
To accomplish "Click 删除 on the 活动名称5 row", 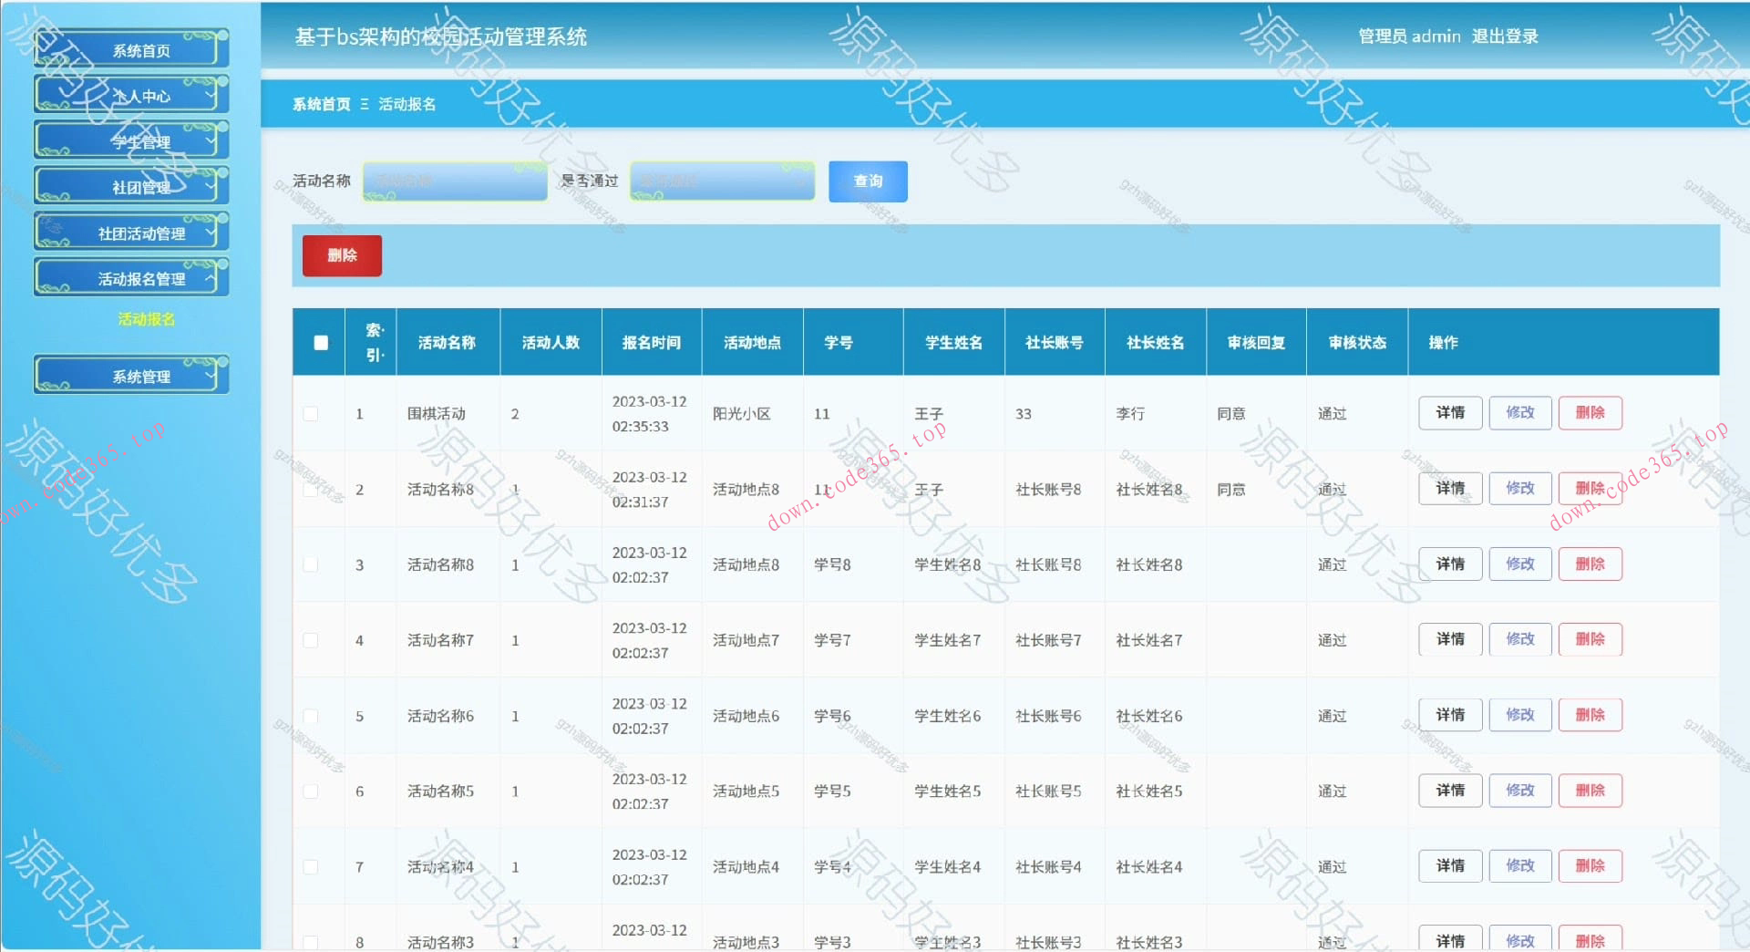I will (x=1590, y=791).
